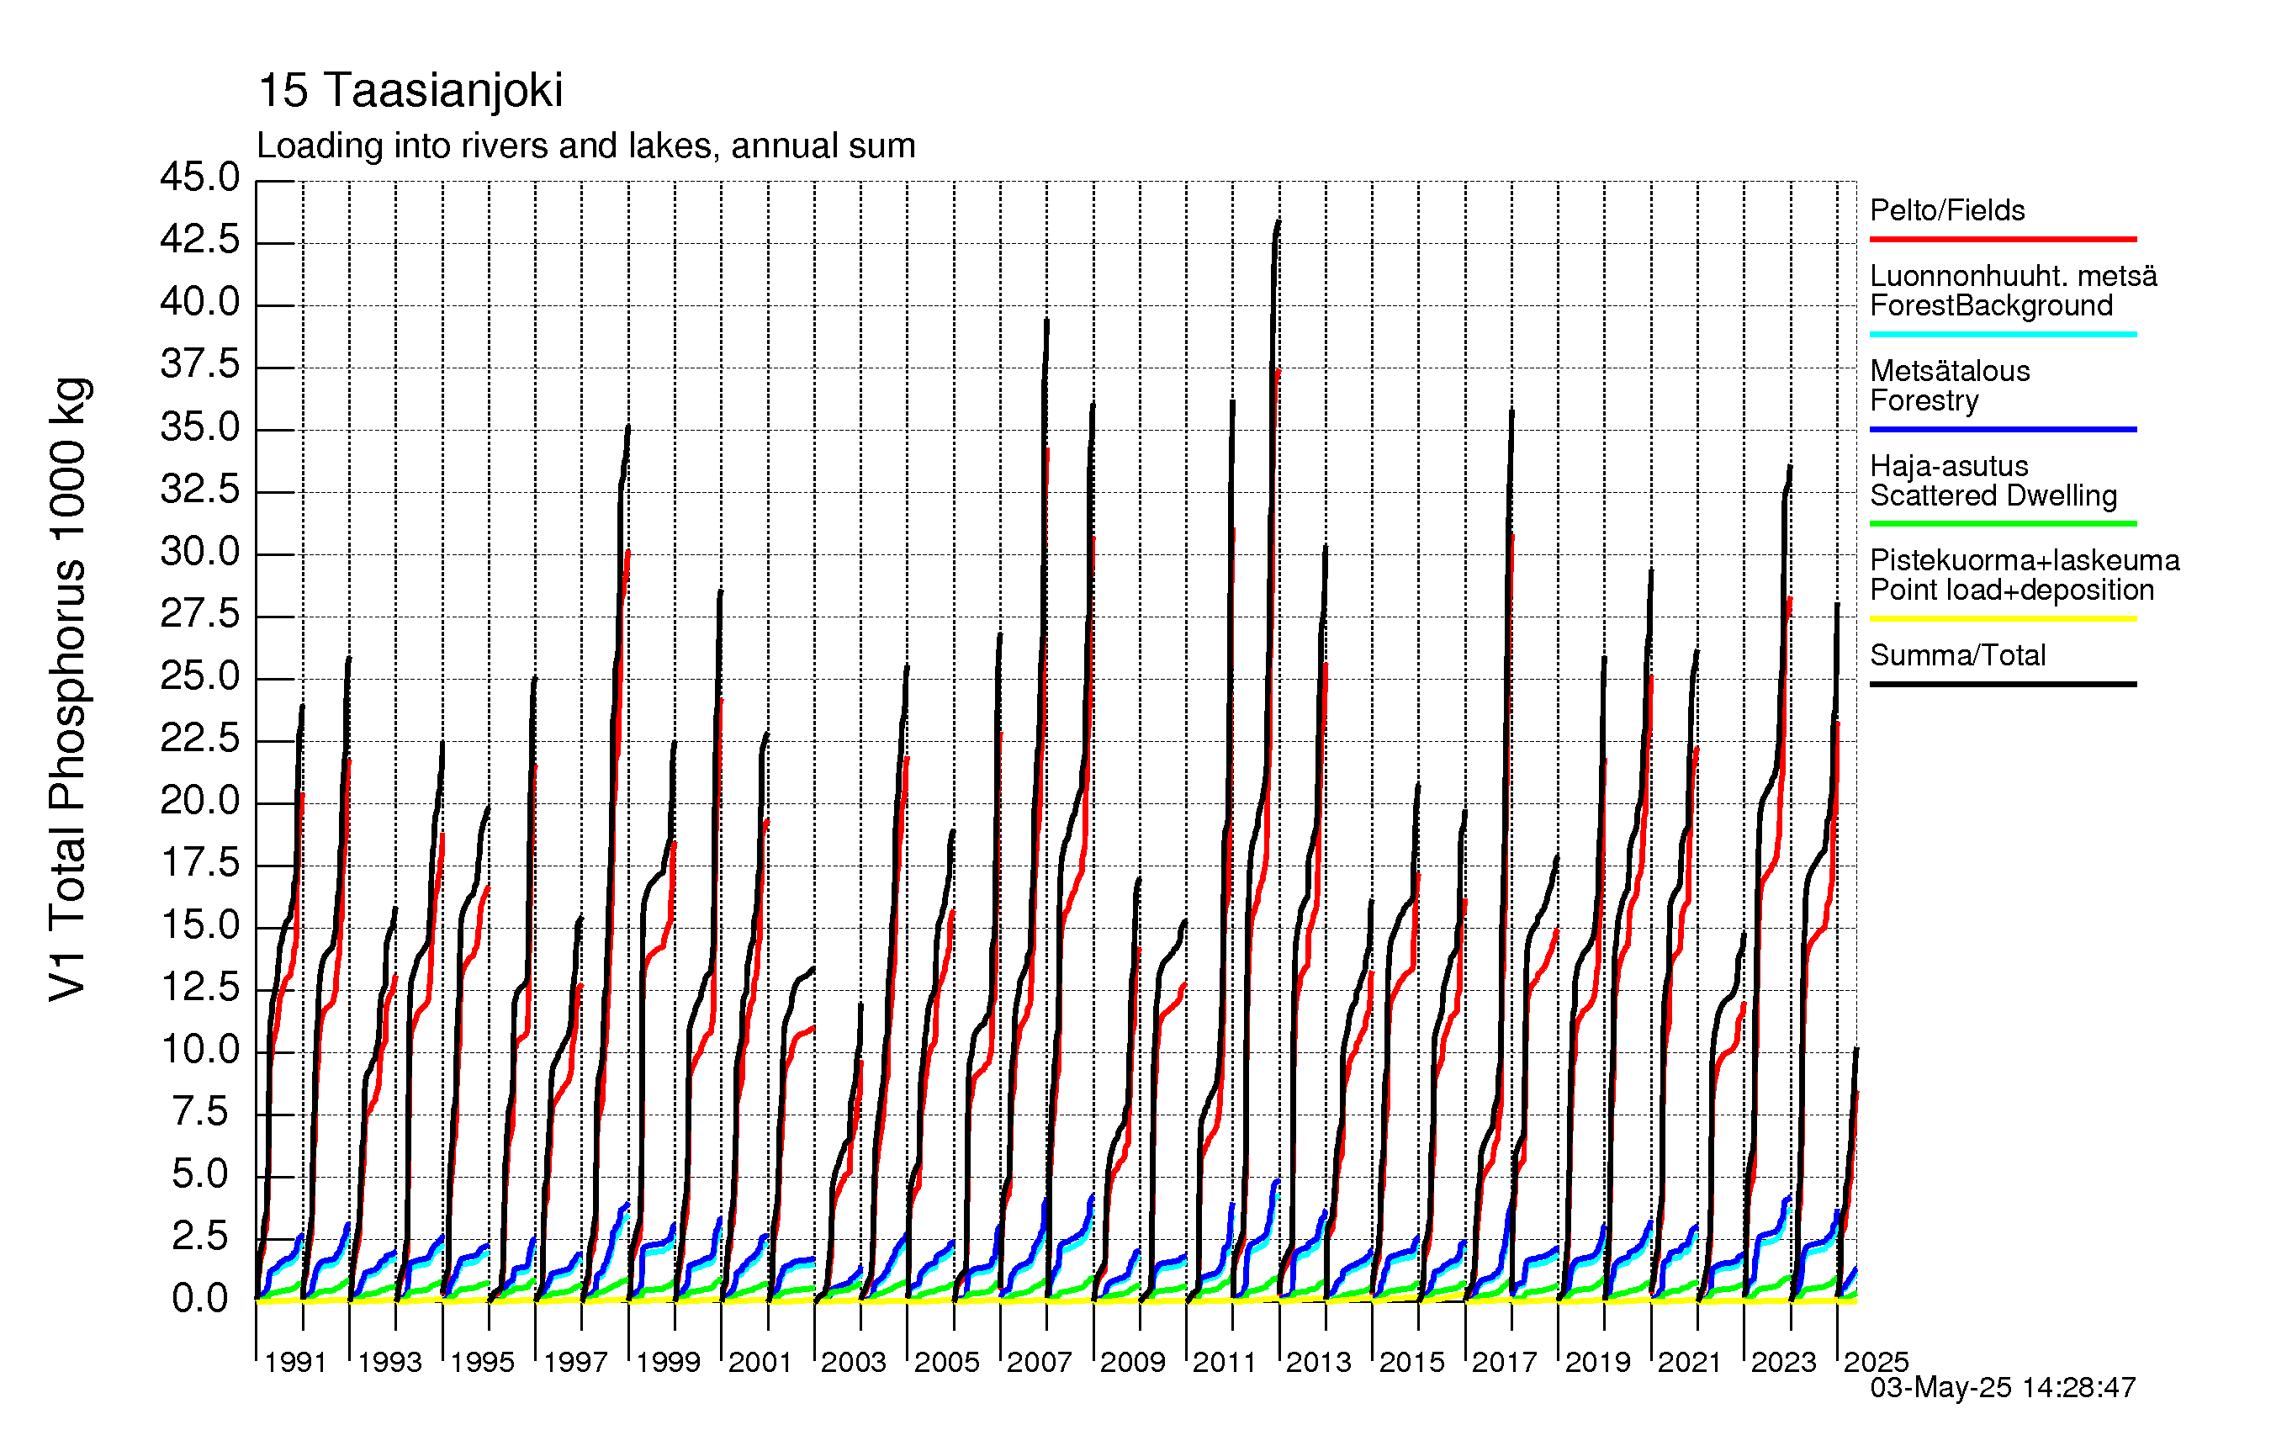2271x1430 pixels.
Task: Click the 'Metsätalous' legend text
Action: click(x=1951, y=371)
